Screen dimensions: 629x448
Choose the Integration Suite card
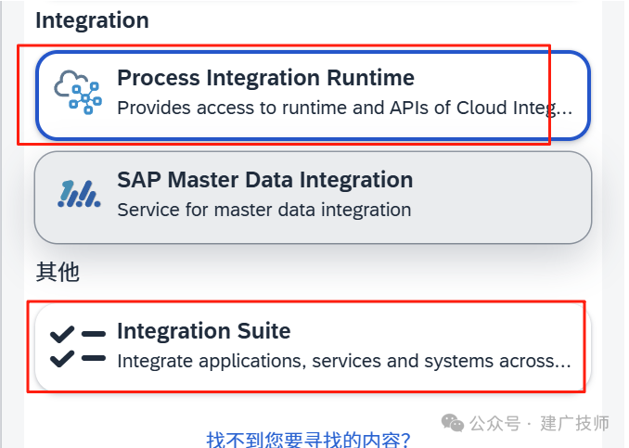point(313,347)
